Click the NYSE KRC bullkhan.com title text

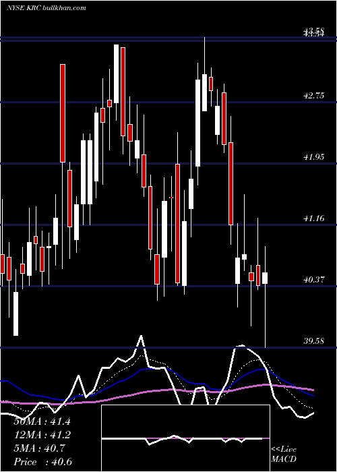pos(47,8)
